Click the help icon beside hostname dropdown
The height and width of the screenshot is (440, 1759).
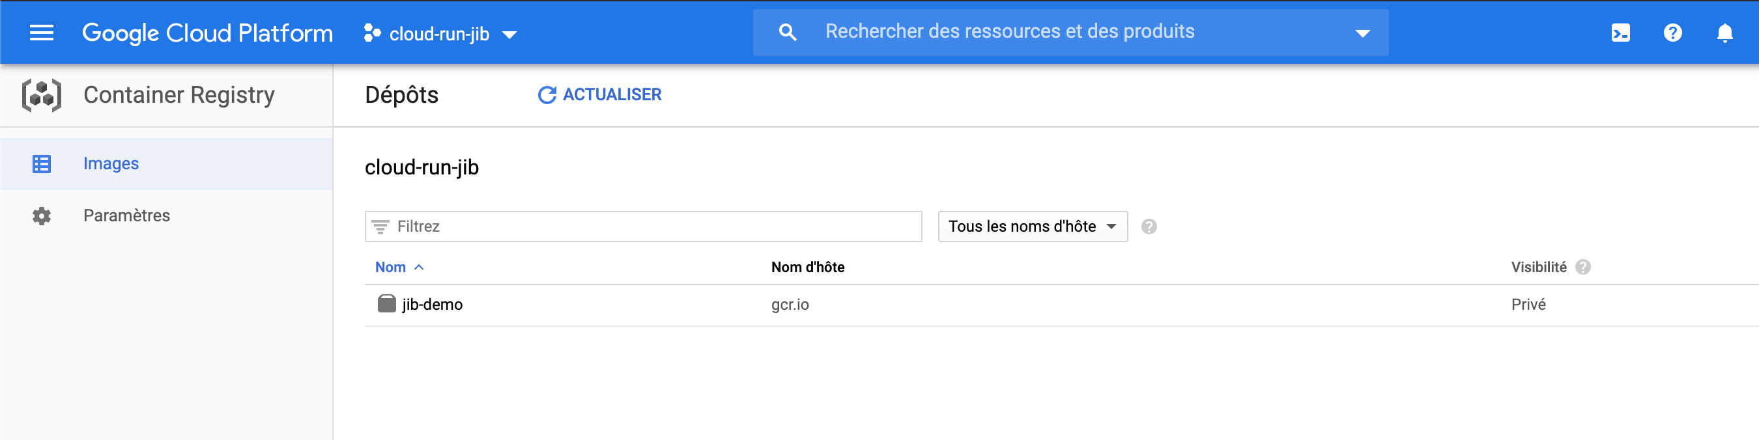click(x=1149, y=227)
